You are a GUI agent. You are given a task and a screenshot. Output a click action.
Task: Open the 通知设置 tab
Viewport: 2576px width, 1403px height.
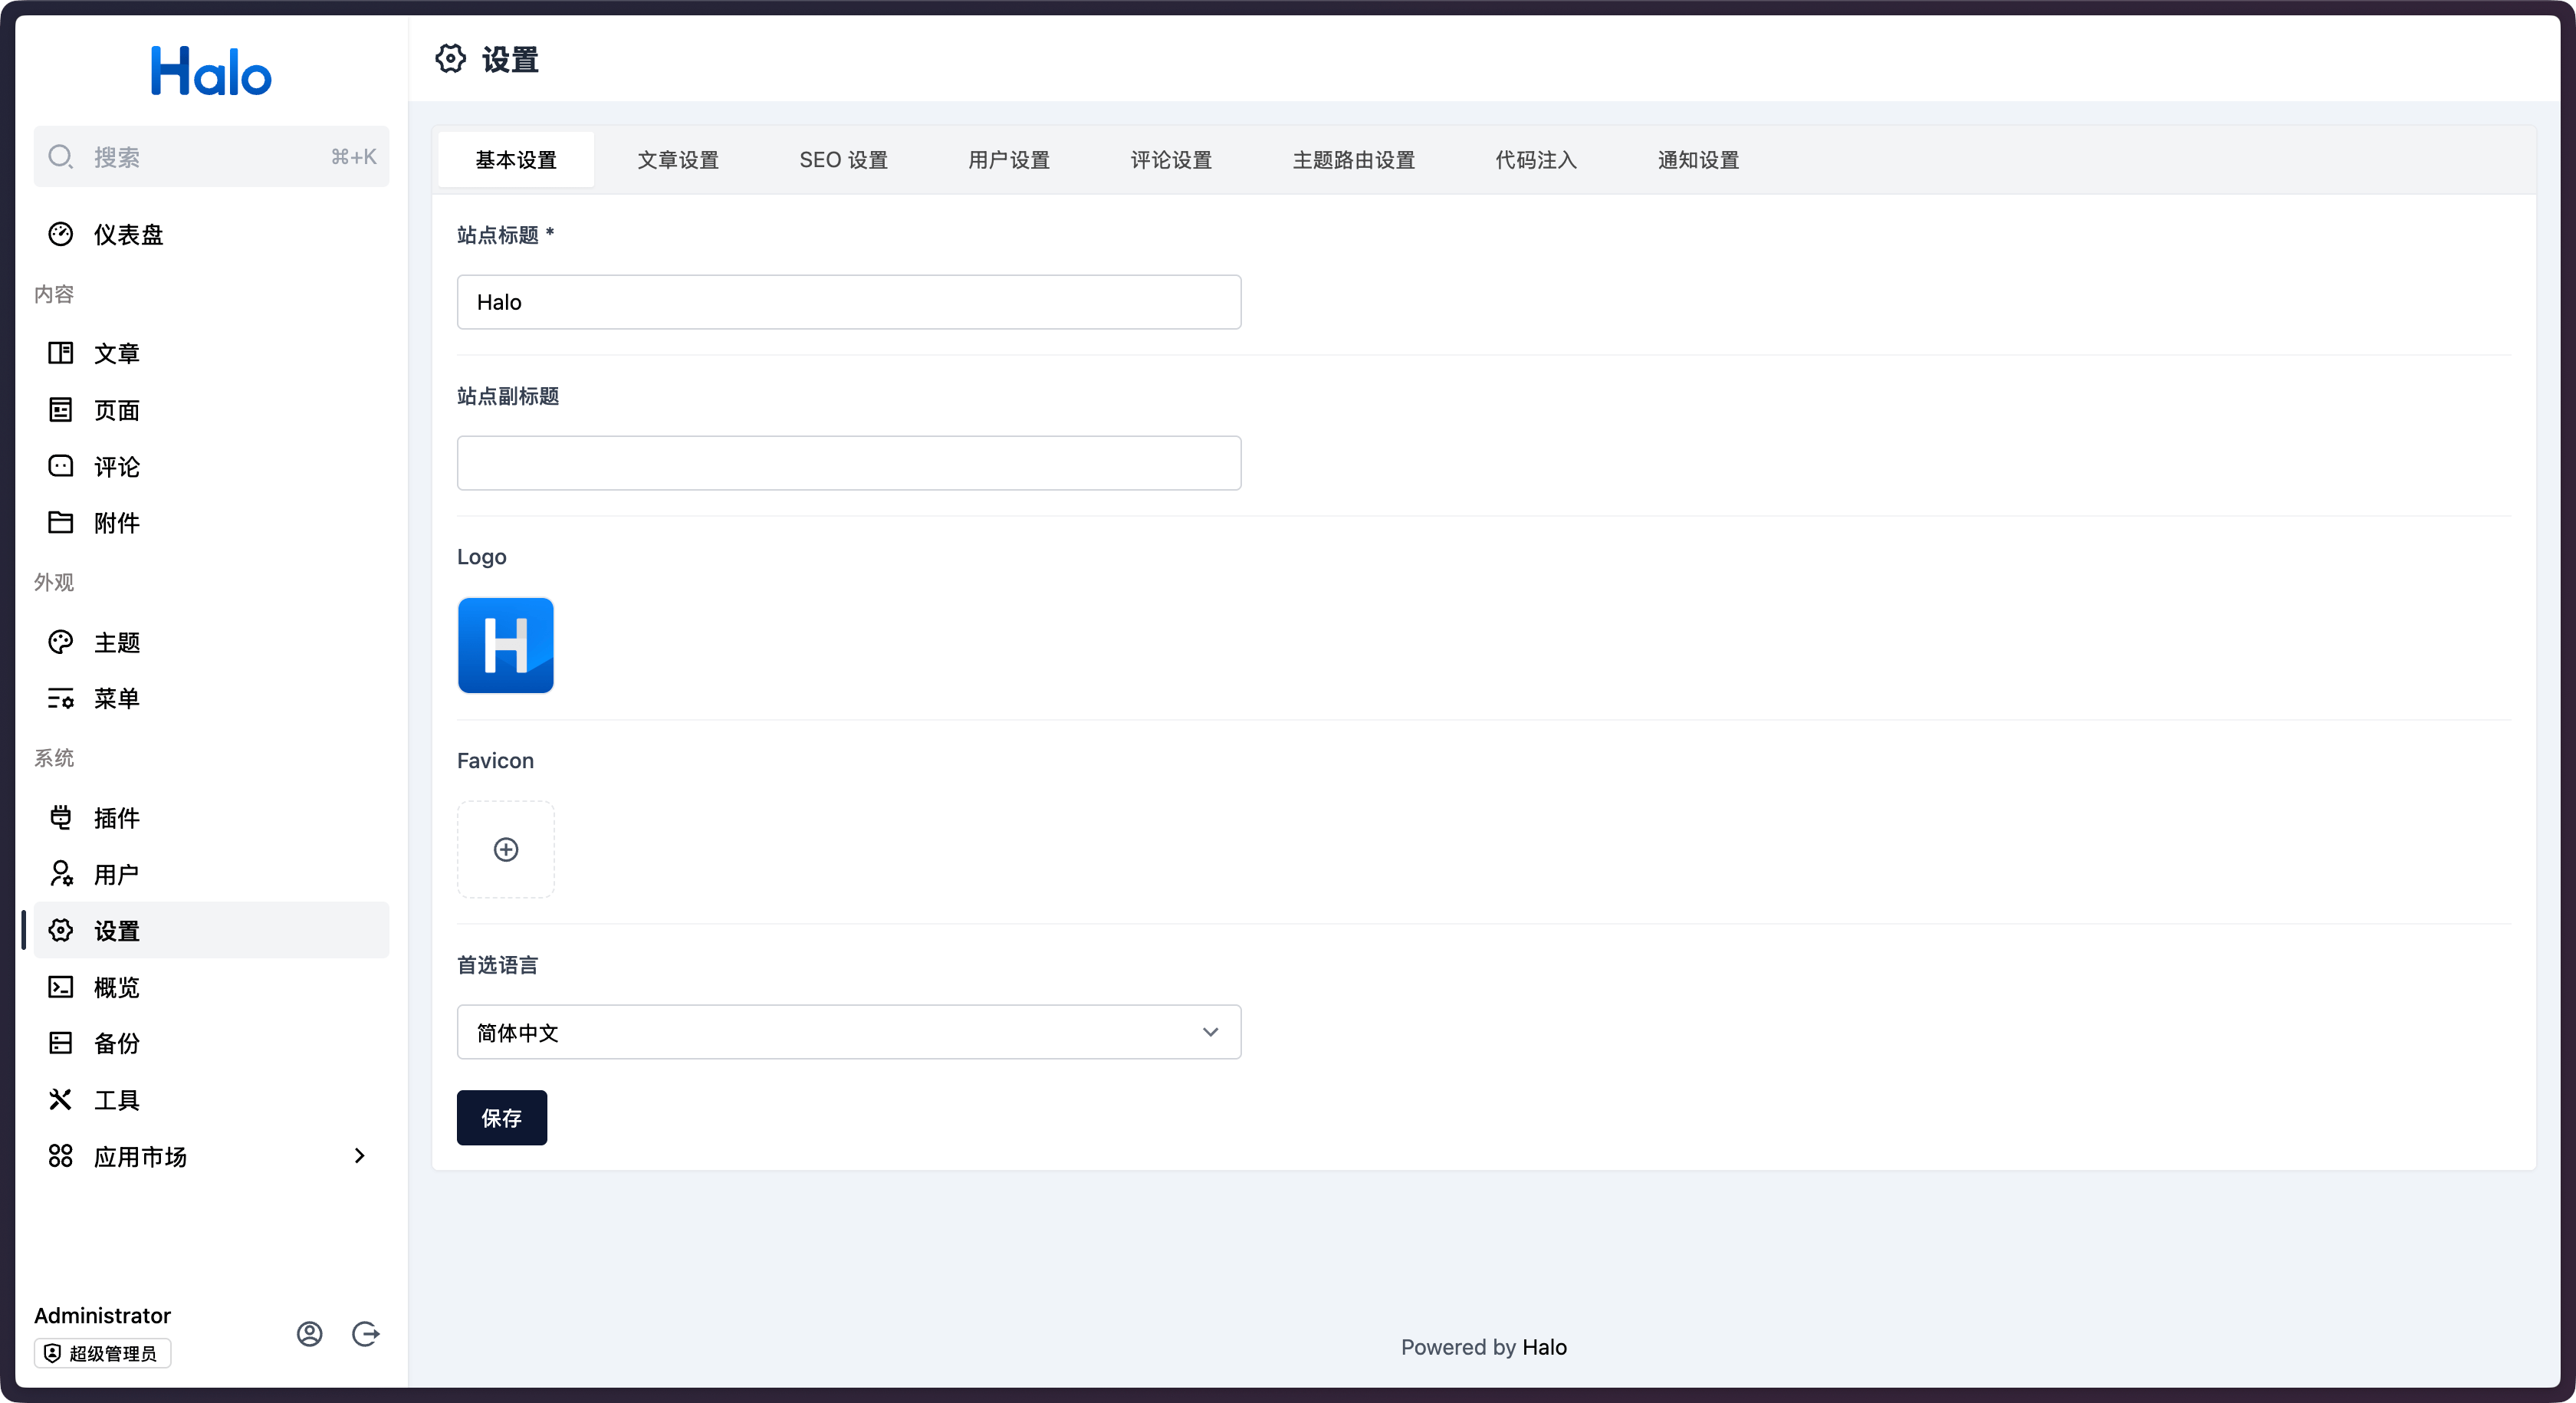(1698, 160)
